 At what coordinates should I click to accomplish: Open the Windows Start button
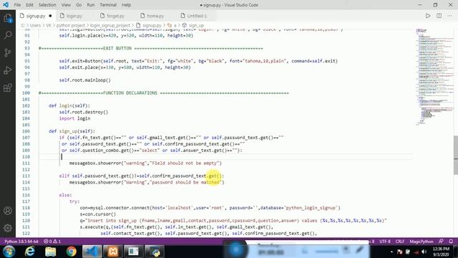point(9,252)
